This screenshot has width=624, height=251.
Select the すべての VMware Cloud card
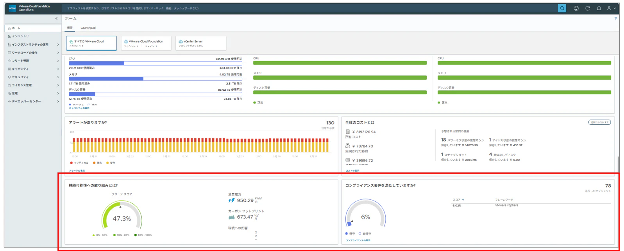[x=91, y=43]
